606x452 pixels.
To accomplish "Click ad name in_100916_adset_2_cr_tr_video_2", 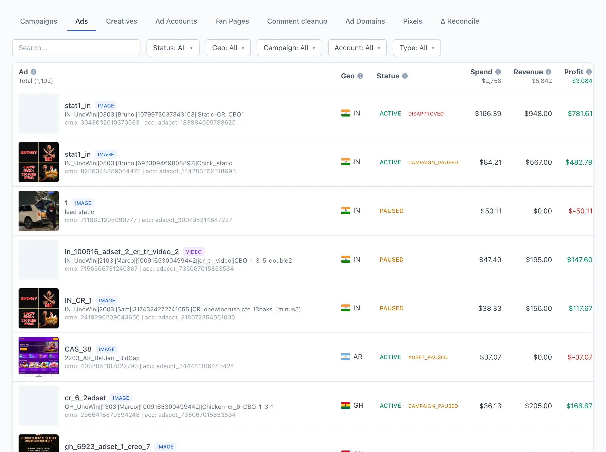I will tap(122, 252).
